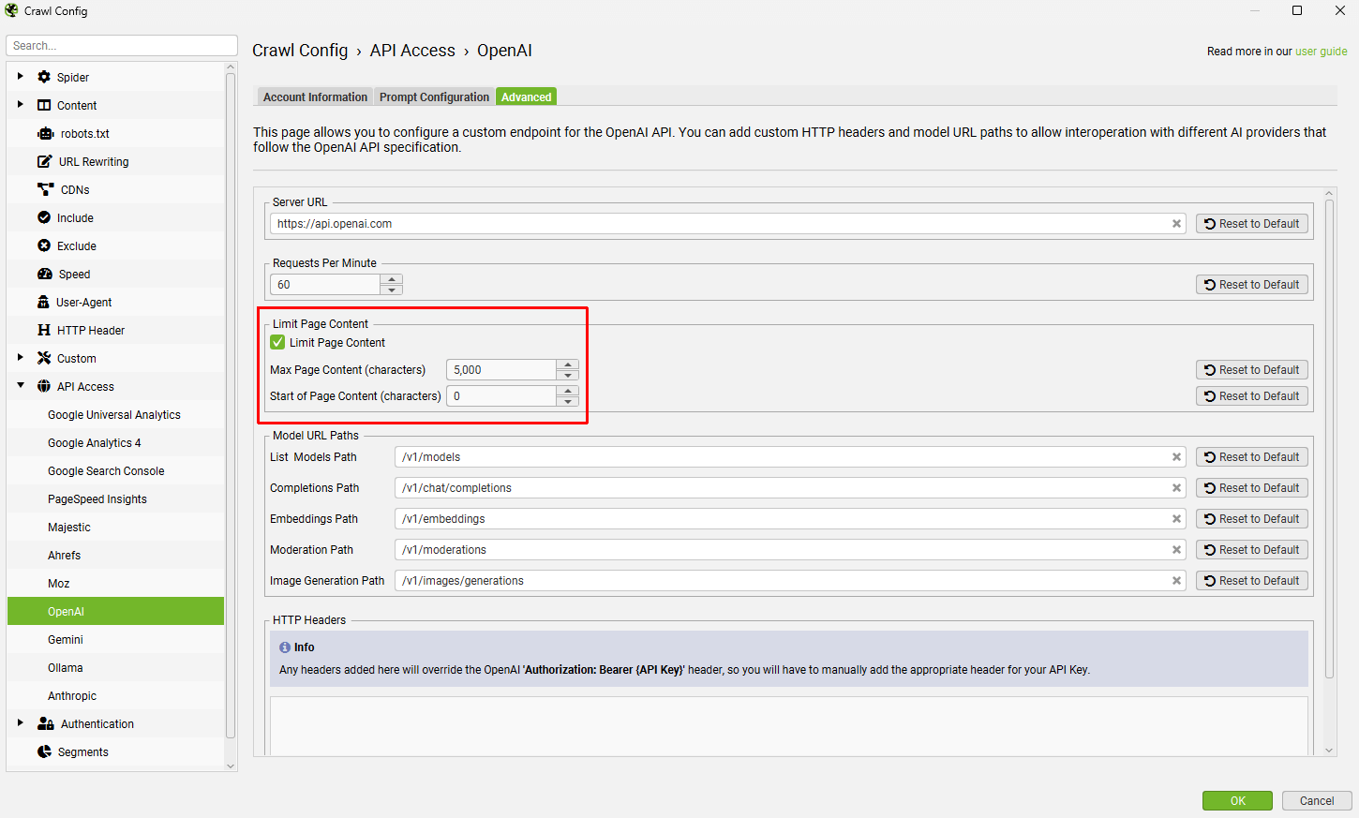Click the Content panel icon
This screenshot has width=1359, height=818.
click(x=44, y=105)
